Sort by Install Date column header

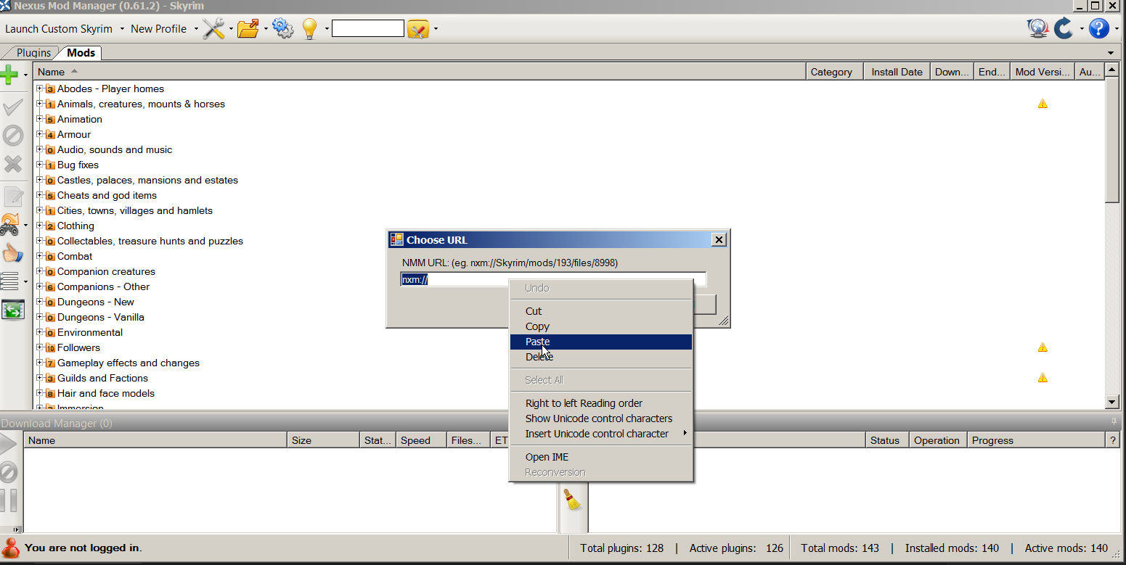[x=897, y=72]
